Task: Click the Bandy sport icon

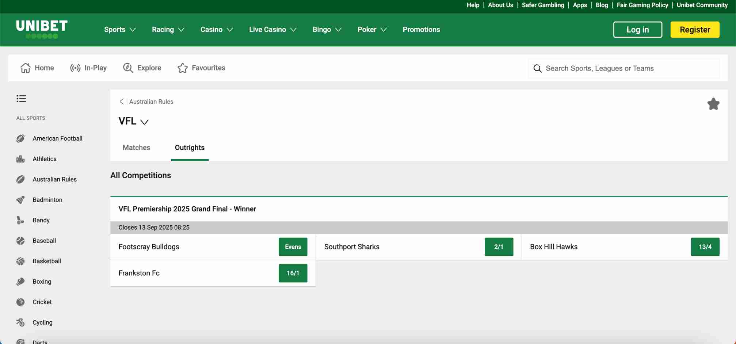Action: [20, 220]
